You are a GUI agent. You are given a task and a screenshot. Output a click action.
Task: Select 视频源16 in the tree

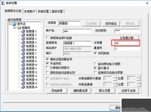(32, 87)
